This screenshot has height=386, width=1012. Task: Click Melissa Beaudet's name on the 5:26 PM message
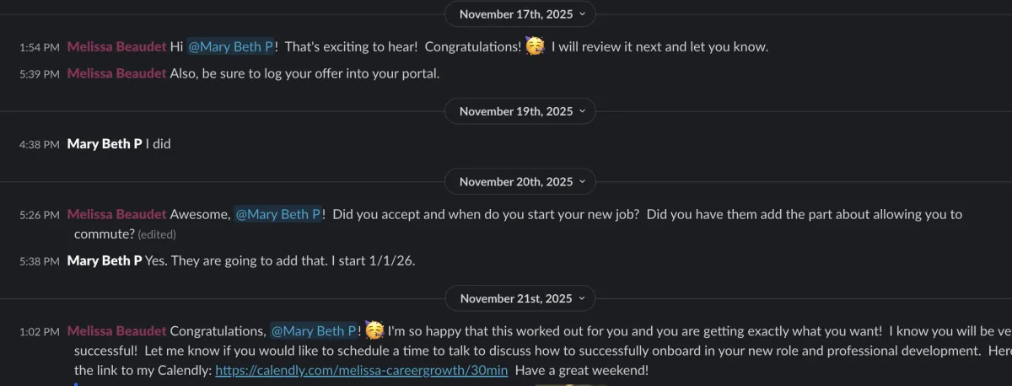(x=116, y=215)
